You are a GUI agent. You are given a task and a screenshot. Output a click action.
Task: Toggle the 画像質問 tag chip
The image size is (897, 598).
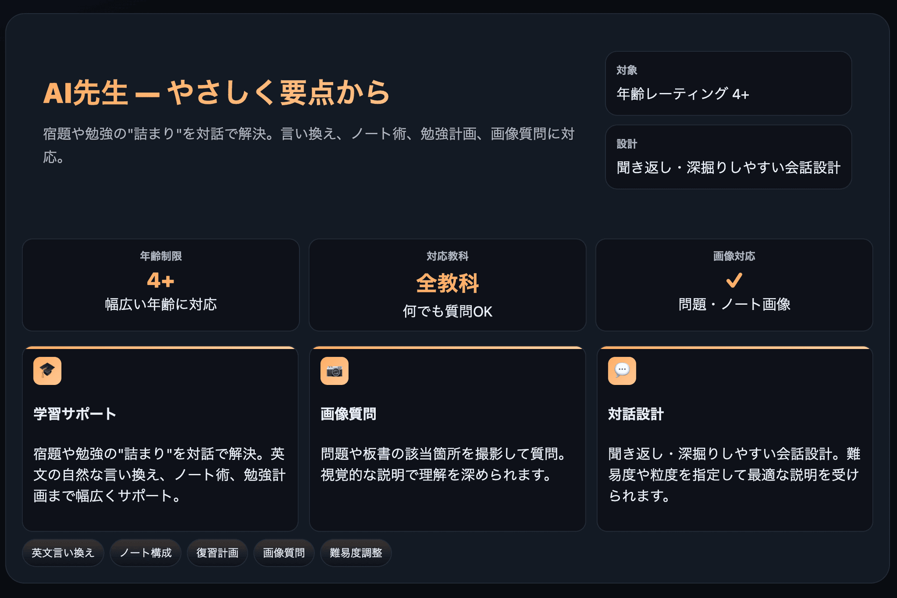(x=284, y=552)
